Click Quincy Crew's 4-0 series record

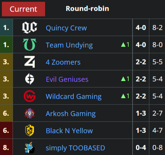tap(141, 27)
